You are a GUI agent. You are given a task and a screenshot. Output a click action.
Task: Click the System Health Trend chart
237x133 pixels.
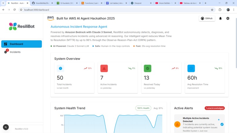point(113,124)
